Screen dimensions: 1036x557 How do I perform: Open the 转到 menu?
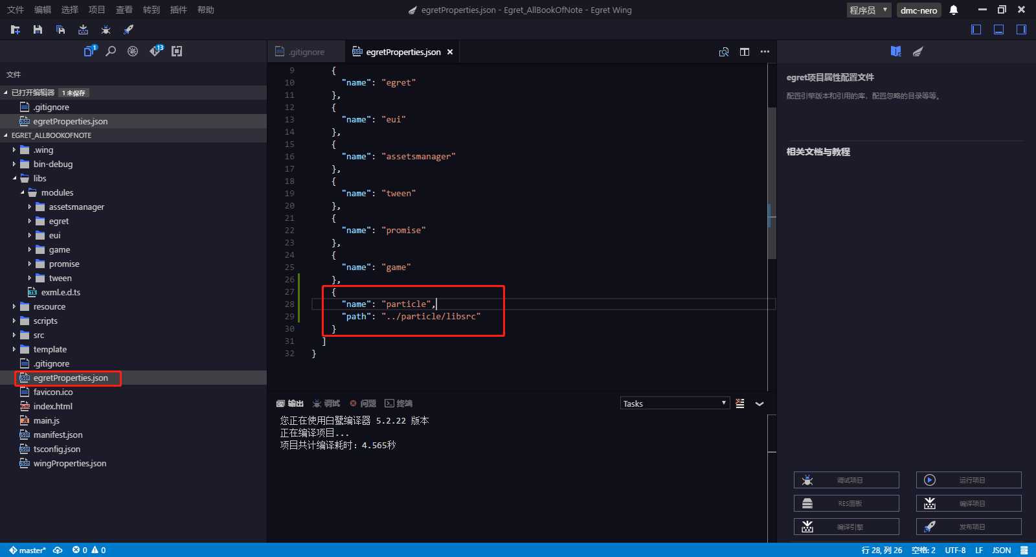pos(152,10)
